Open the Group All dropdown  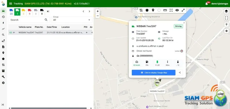72,20
